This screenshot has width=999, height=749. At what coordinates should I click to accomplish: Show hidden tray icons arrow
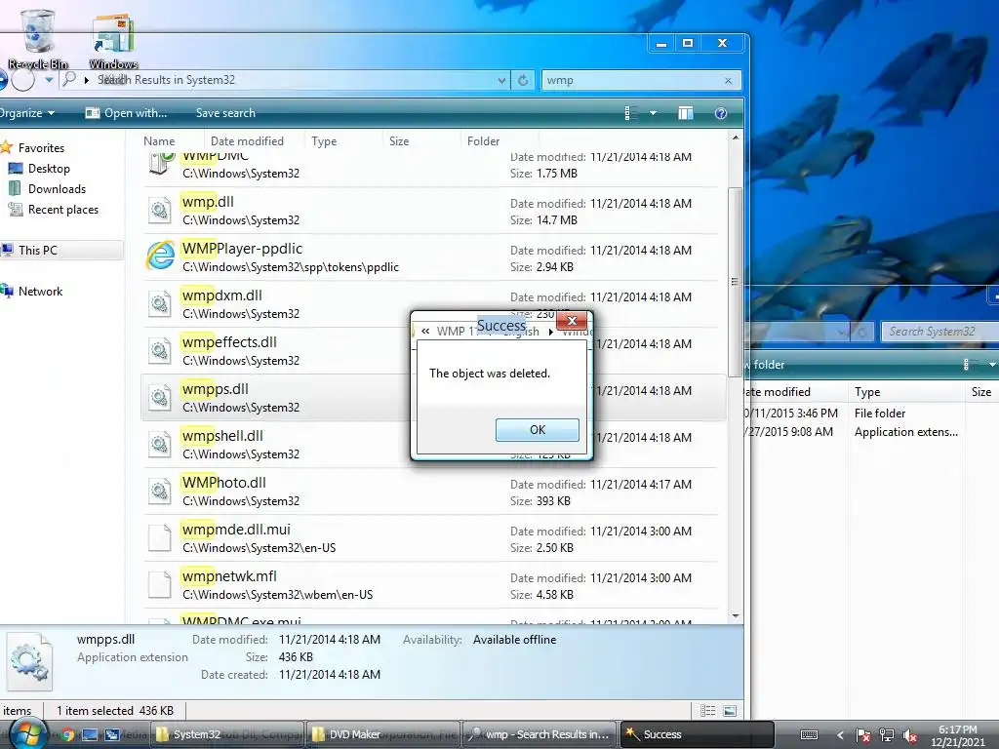coord(840,735)
